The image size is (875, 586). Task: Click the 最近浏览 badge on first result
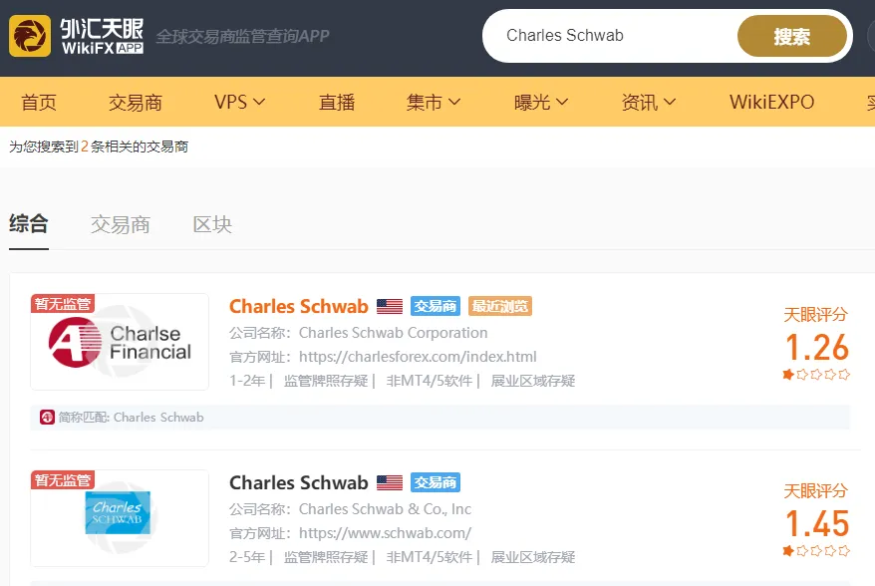pos(500,306)
